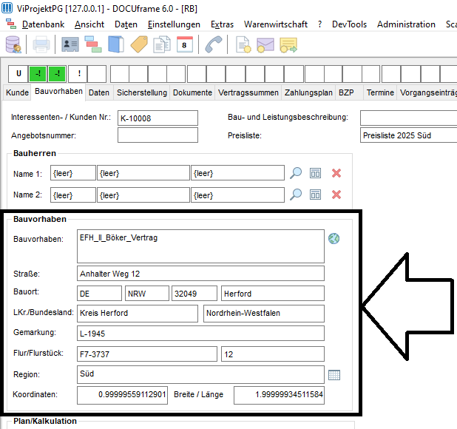
Task: Click the table layout icon in Name 2 row
Action: pos(315,195)
